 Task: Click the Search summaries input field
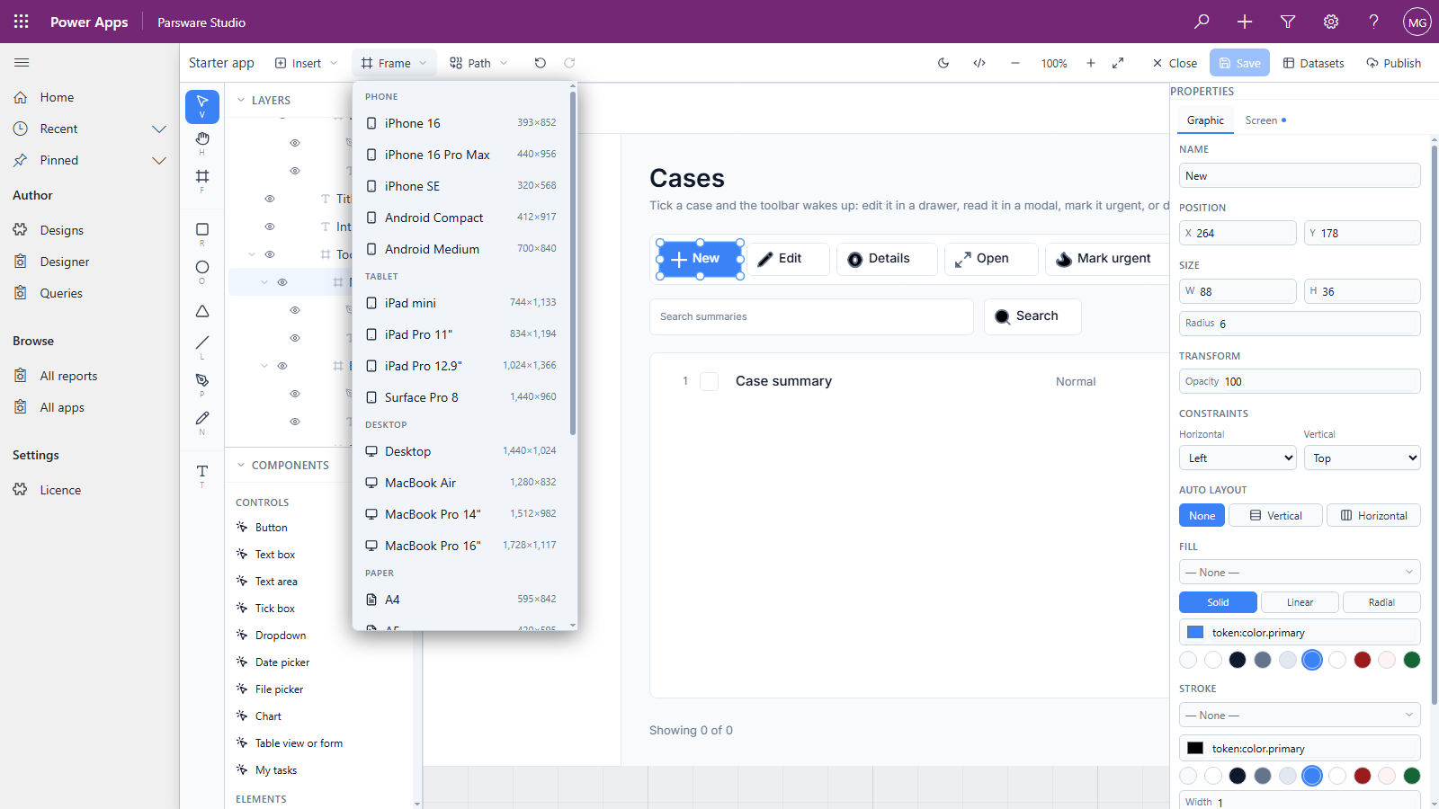[x=811, y=316]
